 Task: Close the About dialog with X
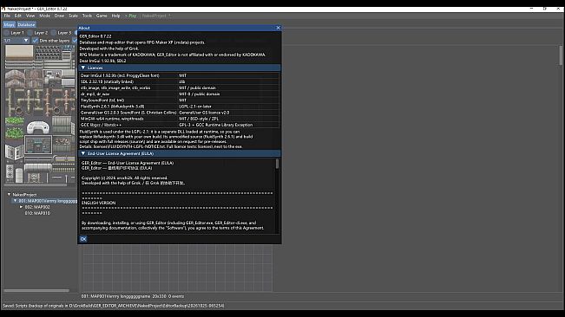(278, 28)
